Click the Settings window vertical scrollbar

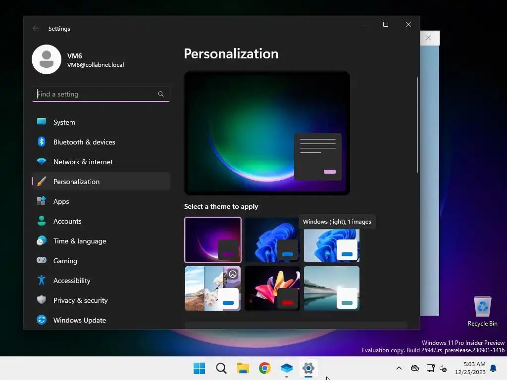coord(417,125)
